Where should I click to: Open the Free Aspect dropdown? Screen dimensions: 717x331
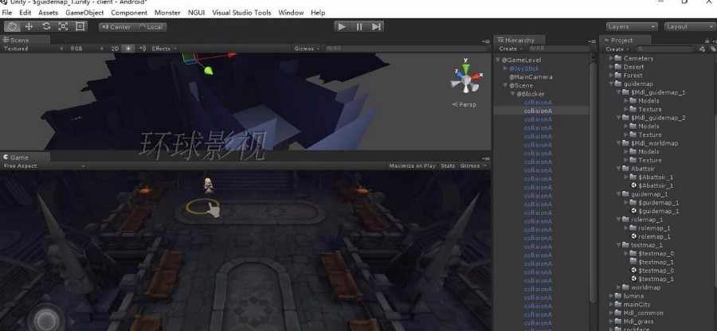[44, 165]
